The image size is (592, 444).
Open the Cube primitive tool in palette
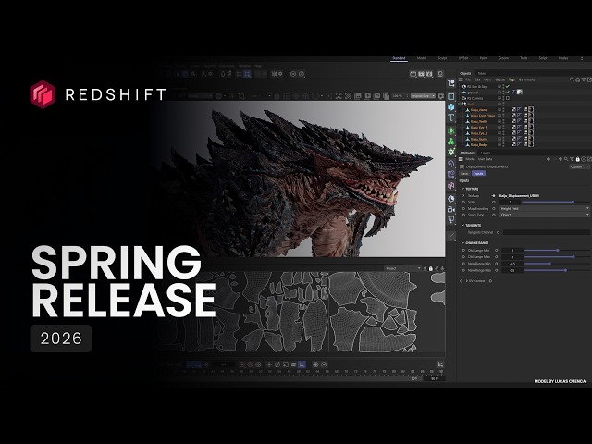450,107
